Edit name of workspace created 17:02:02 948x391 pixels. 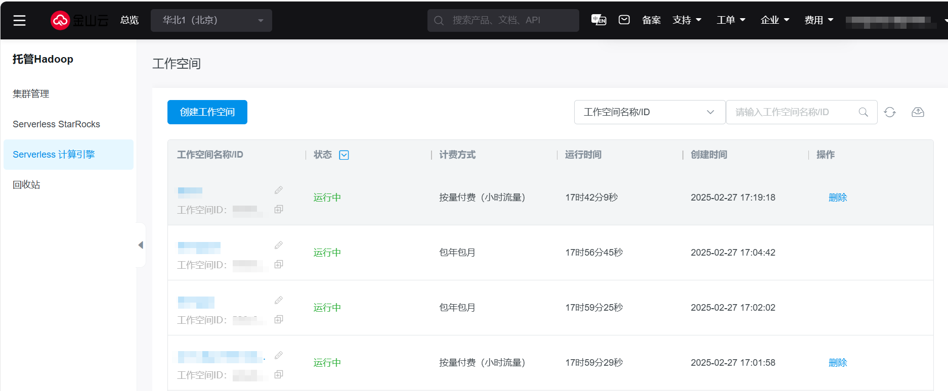pos(279,300)
